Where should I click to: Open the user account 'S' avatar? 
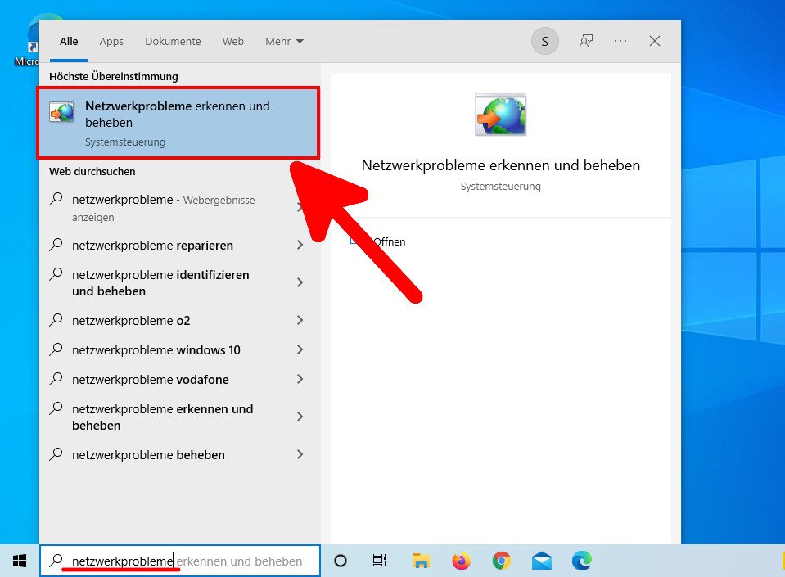545,41
